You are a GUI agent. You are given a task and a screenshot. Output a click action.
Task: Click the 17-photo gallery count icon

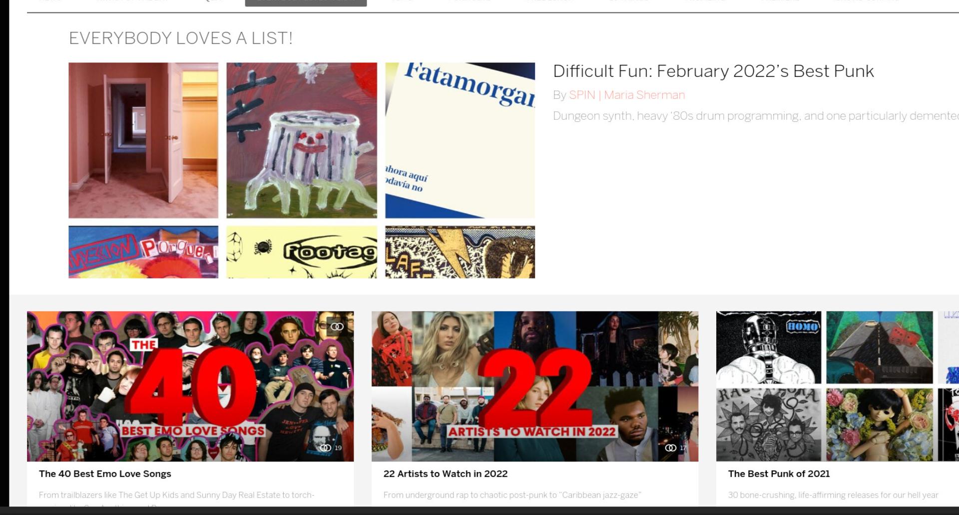[x=670, y=448]
